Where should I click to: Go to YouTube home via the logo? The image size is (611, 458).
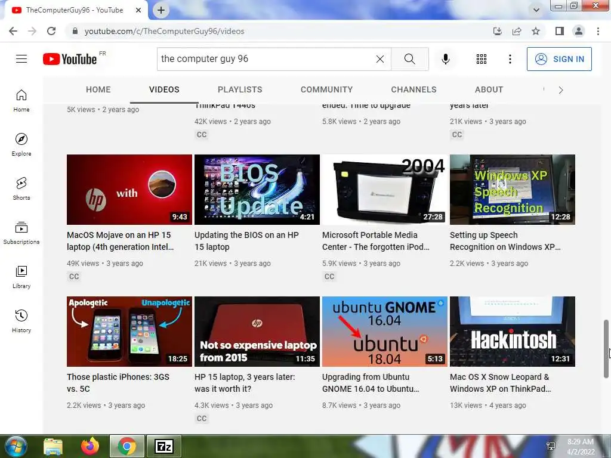(70, 59)
